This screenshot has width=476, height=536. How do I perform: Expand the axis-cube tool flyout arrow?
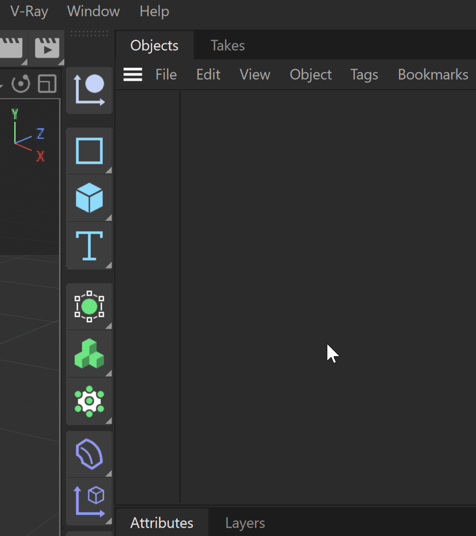[109, 521]
